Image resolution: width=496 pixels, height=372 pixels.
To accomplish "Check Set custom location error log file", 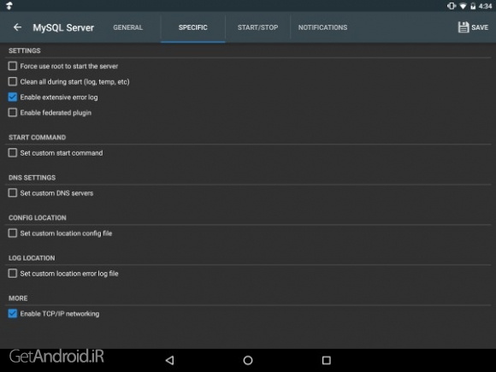I will click(12, 274).
